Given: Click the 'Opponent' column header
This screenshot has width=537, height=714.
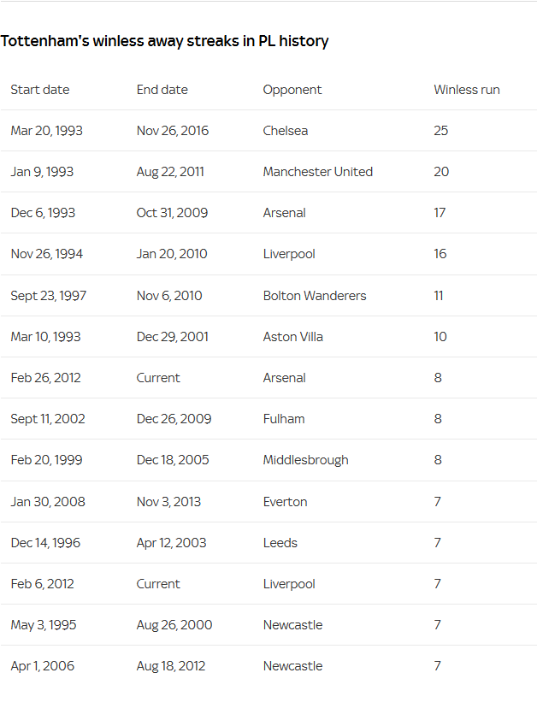Looking at the screenshot, I should 292,90.
